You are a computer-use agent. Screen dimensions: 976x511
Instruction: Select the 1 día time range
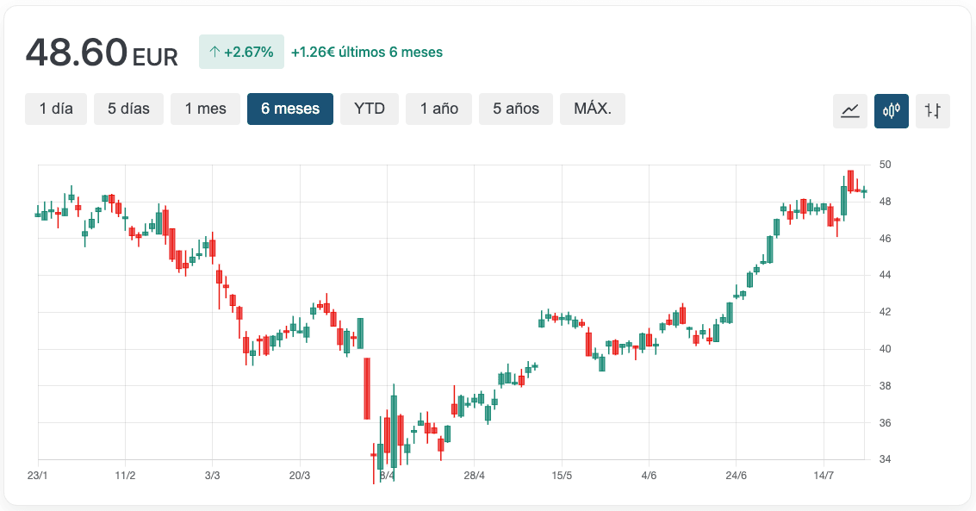[56, 109]
